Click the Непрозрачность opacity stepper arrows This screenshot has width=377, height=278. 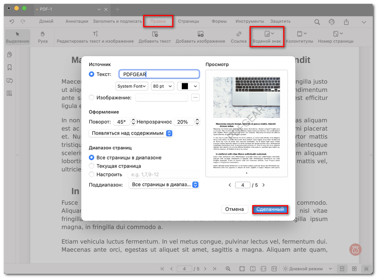tap(197, 122)
